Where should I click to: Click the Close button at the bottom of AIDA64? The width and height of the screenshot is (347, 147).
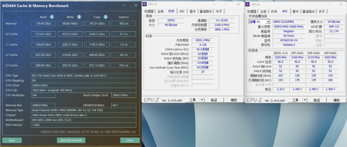click(x=130, y=140)
